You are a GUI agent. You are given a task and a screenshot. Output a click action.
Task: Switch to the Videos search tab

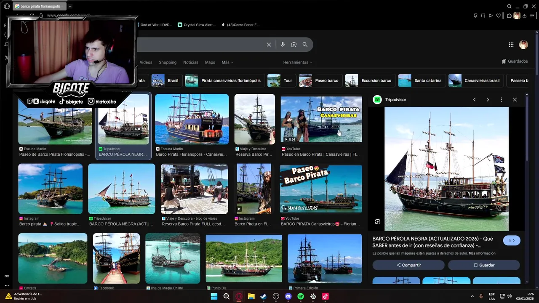point(146,62)
